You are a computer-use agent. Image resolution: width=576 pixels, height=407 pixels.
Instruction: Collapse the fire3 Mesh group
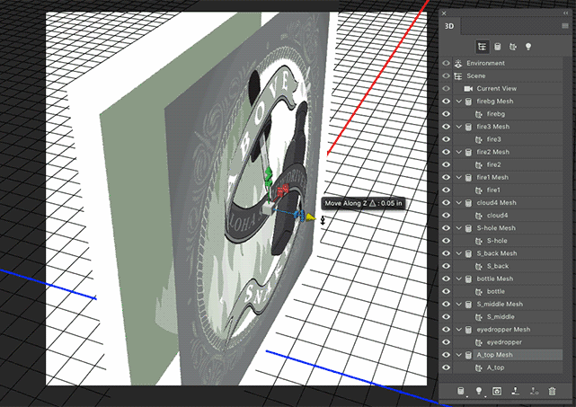[x=459, y=127]
